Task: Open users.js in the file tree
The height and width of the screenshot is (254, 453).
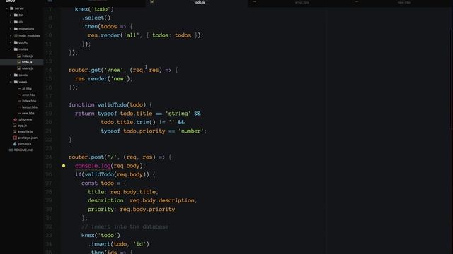Action: tap(28, 68)
